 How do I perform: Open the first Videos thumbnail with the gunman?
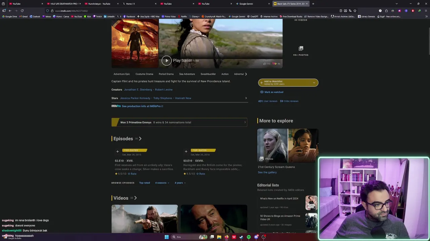145,219
